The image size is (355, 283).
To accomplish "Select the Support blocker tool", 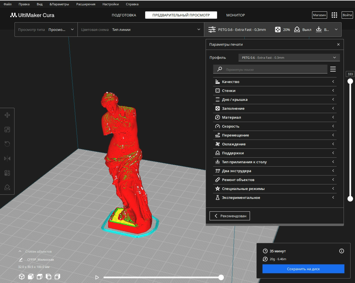I will 7,187.
